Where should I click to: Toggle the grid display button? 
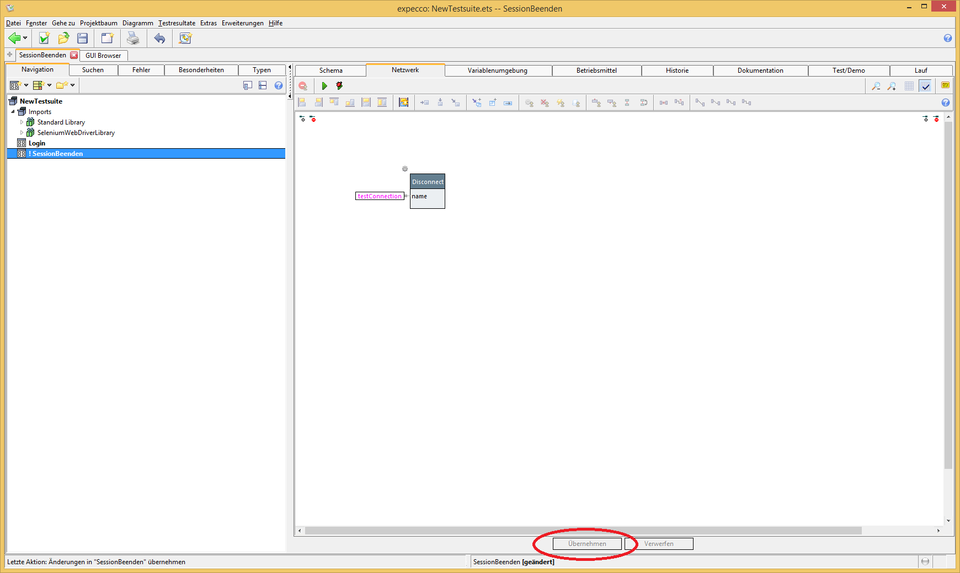[x=909, y=86]
